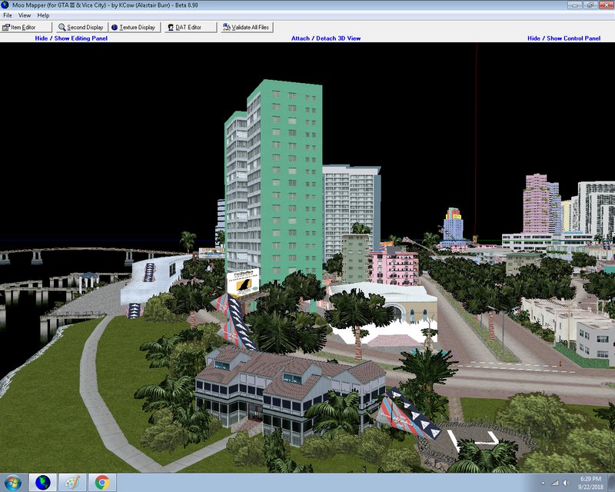Open the File menu
Viewport: 615px width, 492px height.
(x=8, y=15)
